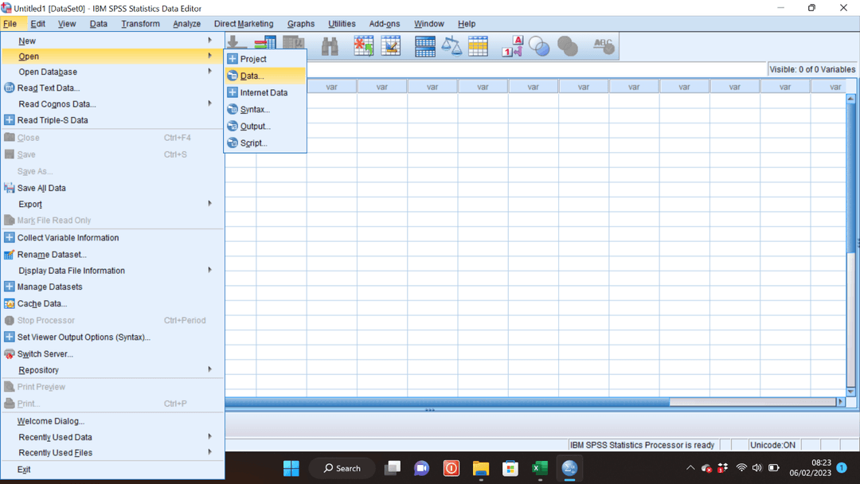Open the View menu

pyautogui.click(x=67, y=24)
